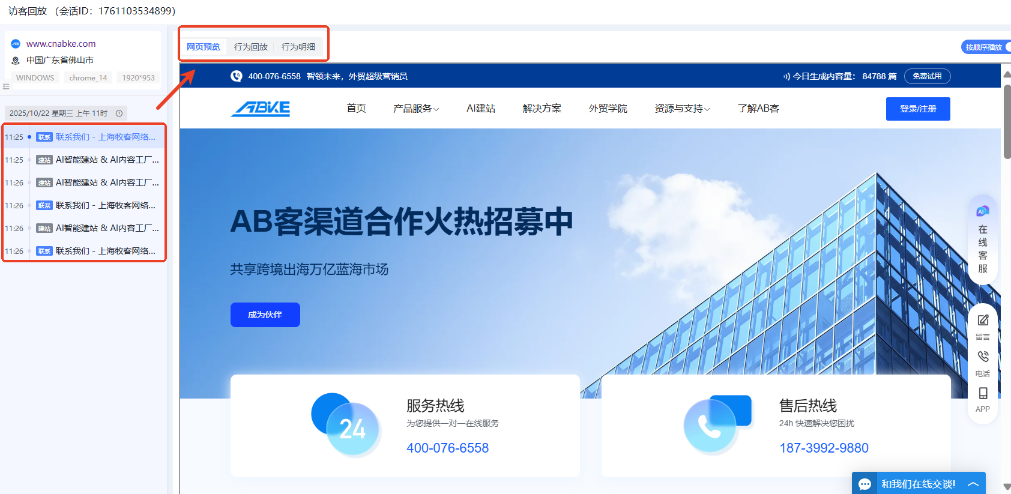Screen dimensions: 1011x494
Task: Click the scrollbar up arrow of the preview
Action: [1007, 74]
